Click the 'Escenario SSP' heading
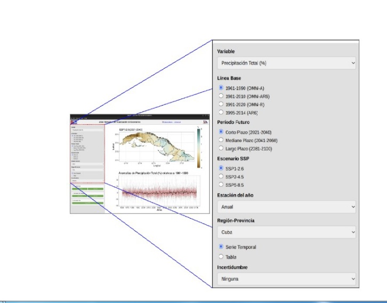The width and height of the screenshot is (387, 303). [x=233, y=158]
